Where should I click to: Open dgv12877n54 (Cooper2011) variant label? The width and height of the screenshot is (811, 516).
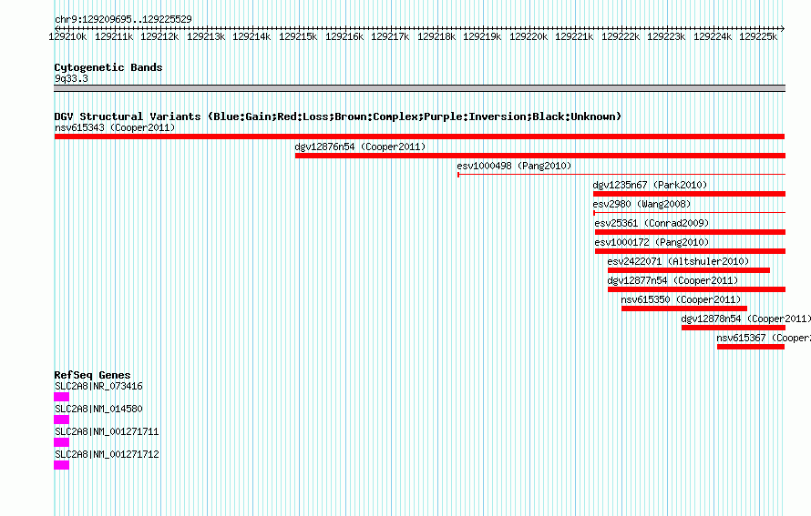[x=672, y=280]
